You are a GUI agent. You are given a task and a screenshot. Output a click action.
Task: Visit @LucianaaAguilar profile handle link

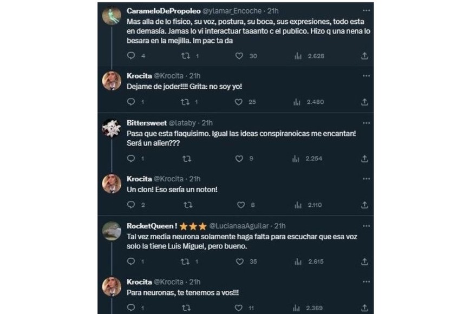[x=240, y=226]
